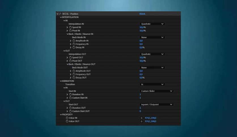Open Transition dropdown
Image resolution: width=237 pixels, height=137 pixels.
152,84
